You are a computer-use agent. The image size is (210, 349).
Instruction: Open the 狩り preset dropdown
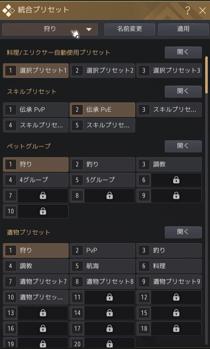pyautogui.click(x=50, y=29)
